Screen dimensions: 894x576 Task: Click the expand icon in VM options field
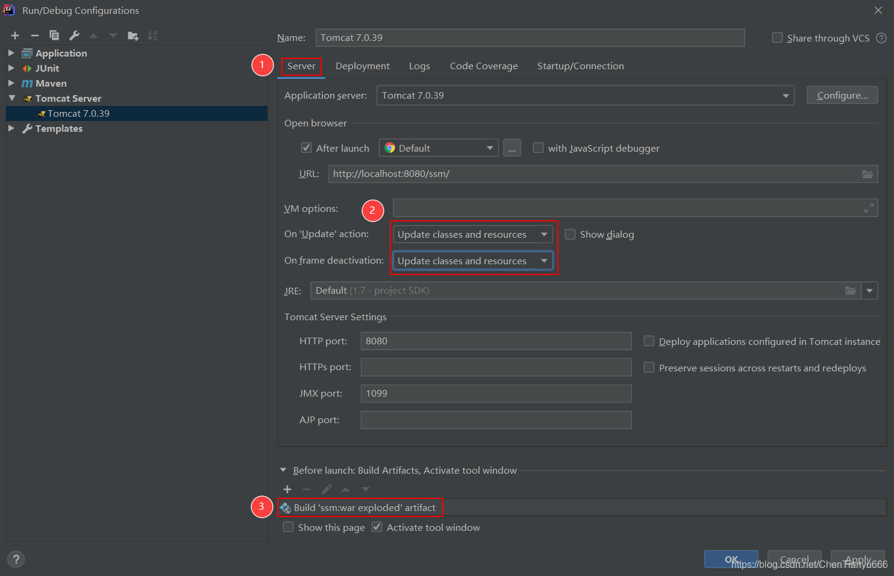coord(869,208)
